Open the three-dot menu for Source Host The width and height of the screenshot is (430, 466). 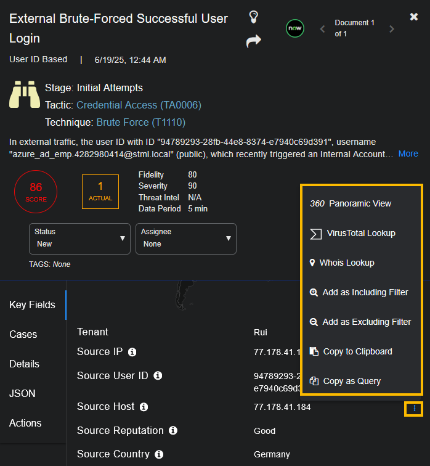[414, 408]
